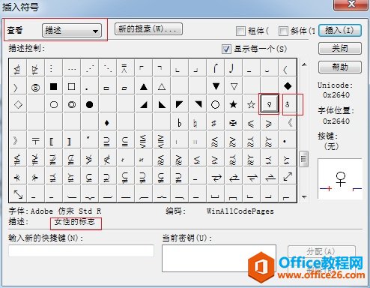The image size is (370, 288).
Task: Open 帮助 help button
Action: (340, 67)
